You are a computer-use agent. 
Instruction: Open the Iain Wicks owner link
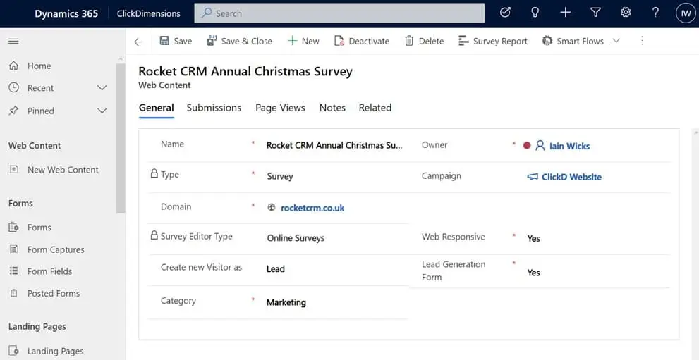coord(570,146)
